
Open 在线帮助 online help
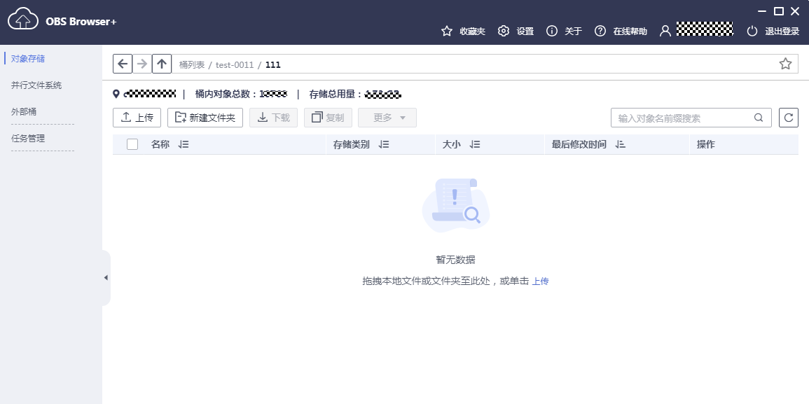coord(621,31)
